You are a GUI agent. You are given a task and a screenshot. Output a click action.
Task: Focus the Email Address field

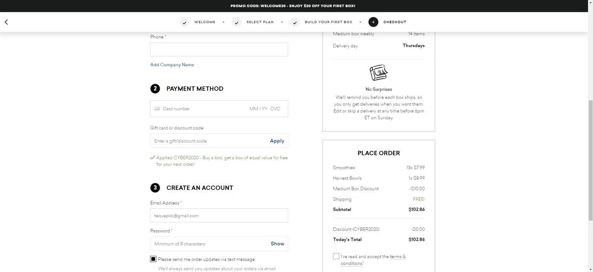click(219, 216)
